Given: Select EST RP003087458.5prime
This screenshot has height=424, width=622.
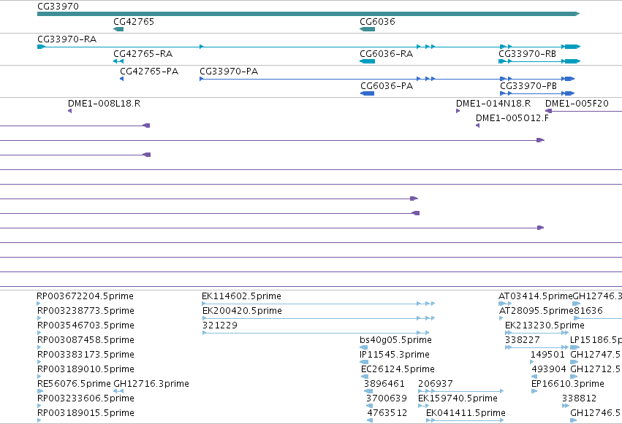Looking at the screenshot, I should click(39, 347).
